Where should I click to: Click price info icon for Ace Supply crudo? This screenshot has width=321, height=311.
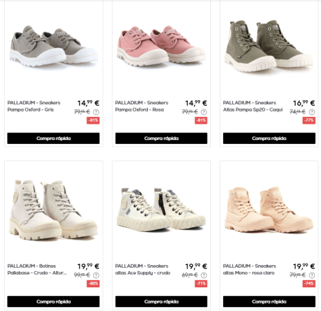(203, 275)
